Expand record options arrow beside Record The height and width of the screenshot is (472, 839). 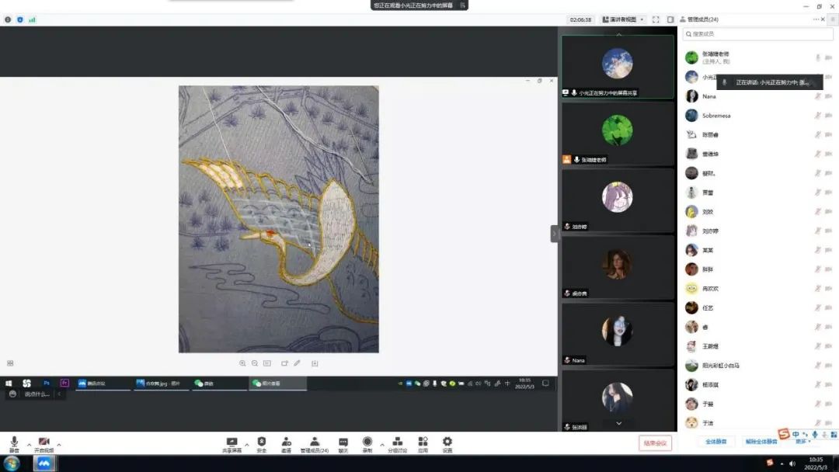pyautogui.click(x=382, y=444)
